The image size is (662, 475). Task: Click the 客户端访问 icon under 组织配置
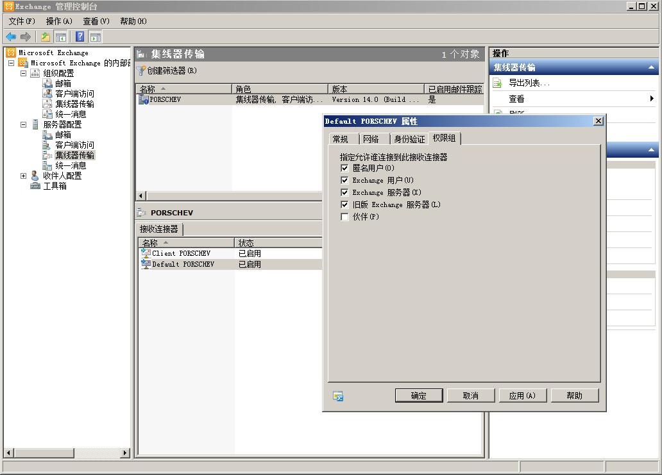click(x=47, y=94)
